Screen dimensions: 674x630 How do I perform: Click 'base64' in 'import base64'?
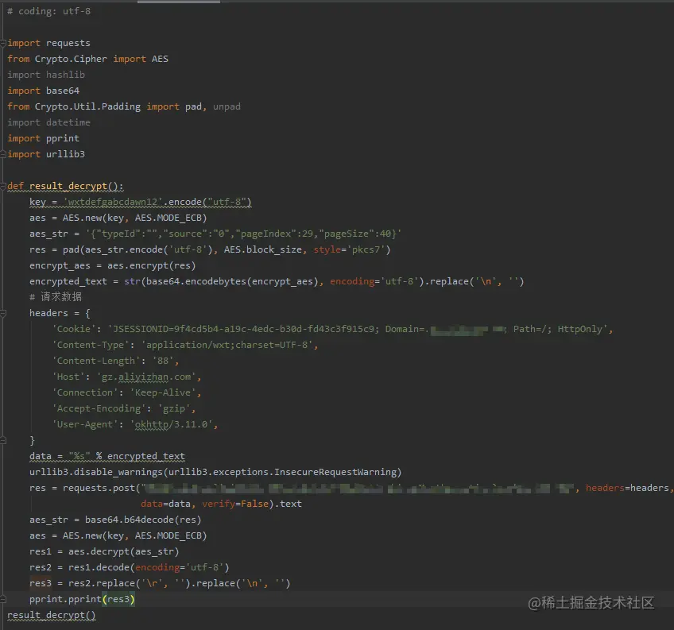[63, 91]
